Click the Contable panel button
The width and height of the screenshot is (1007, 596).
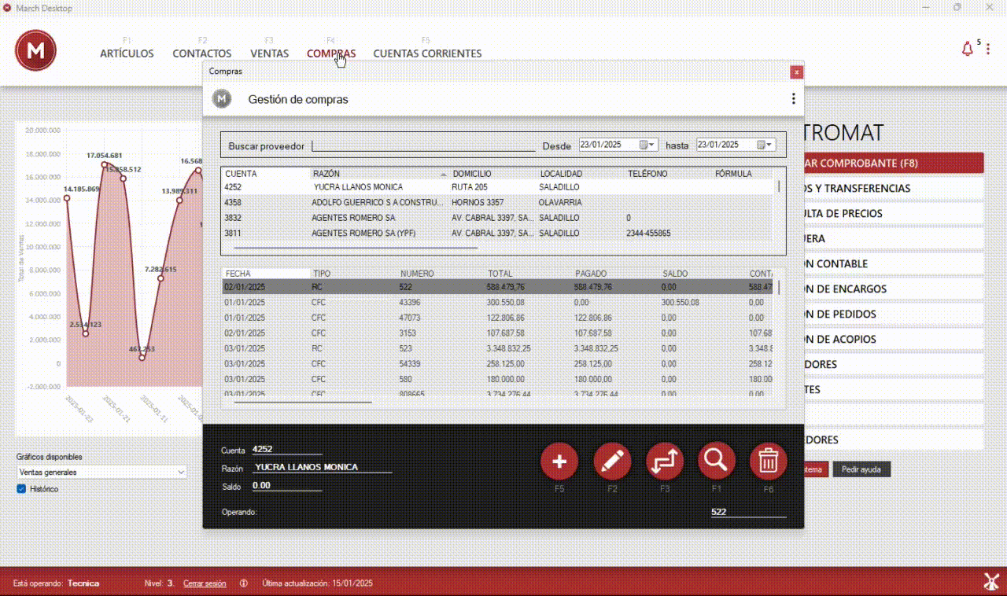(x=894, y=263)
